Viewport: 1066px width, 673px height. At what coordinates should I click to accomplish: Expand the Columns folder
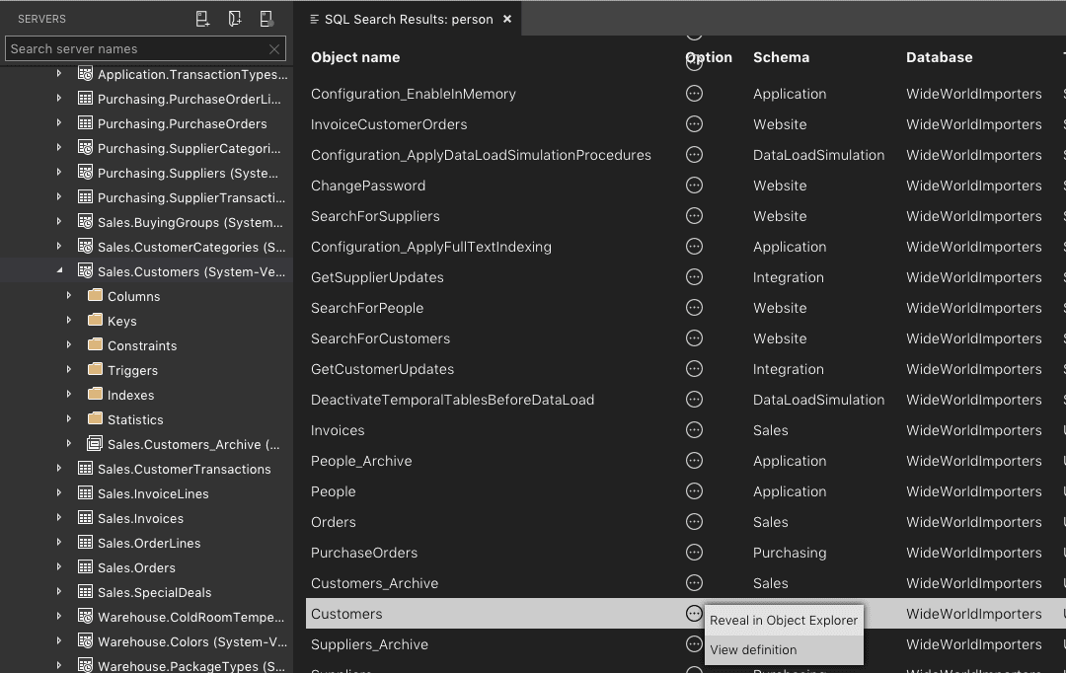click(x=69, y=296)
